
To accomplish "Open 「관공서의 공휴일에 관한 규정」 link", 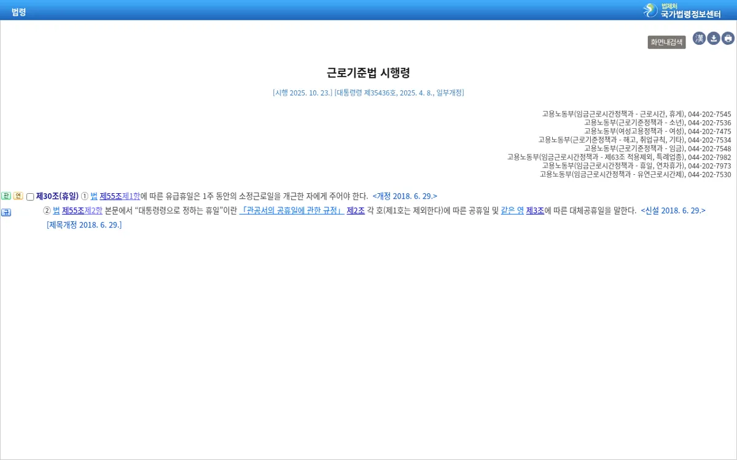I will (x=292, y=210).
